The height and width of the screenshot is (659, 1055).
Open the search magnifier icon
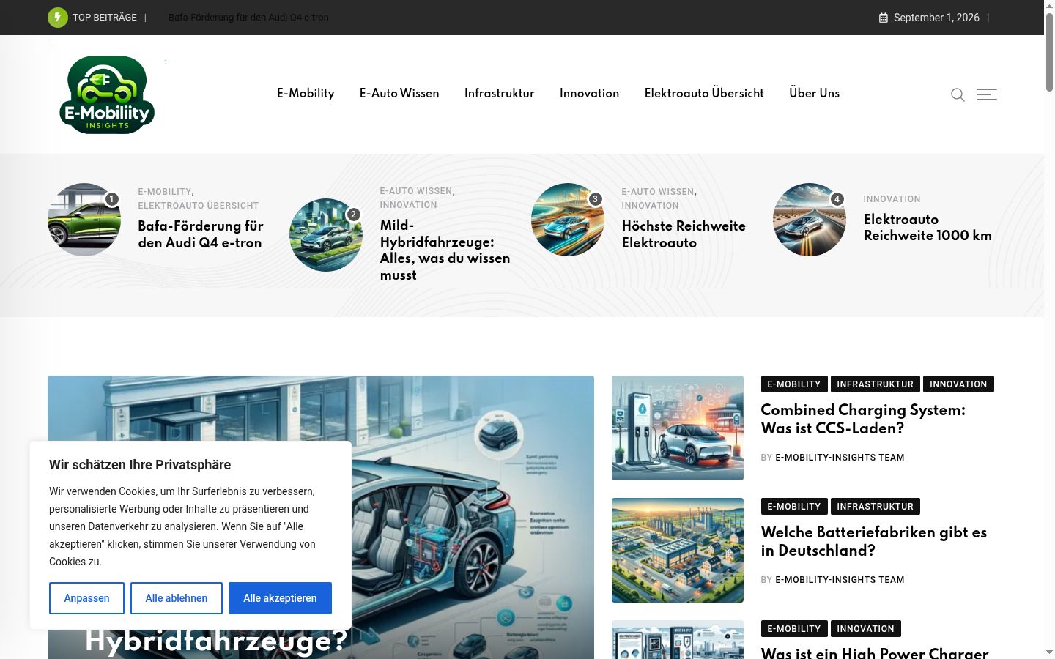coord(958,94)
